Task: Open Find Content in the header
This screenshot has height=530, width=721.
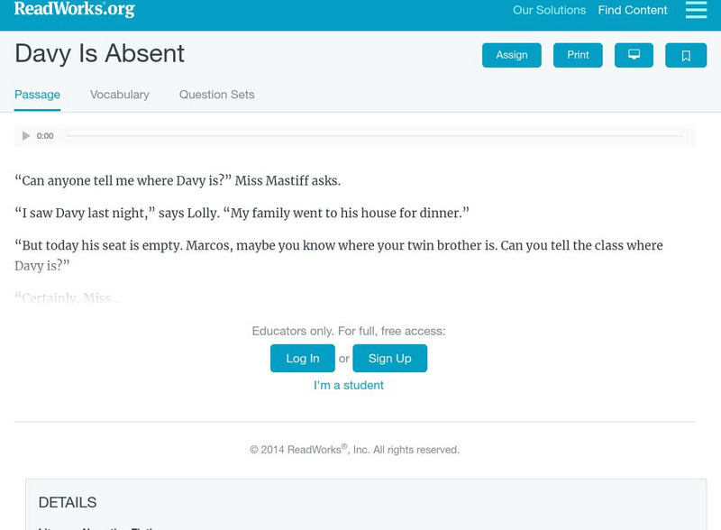Action: tap(633, 11)
